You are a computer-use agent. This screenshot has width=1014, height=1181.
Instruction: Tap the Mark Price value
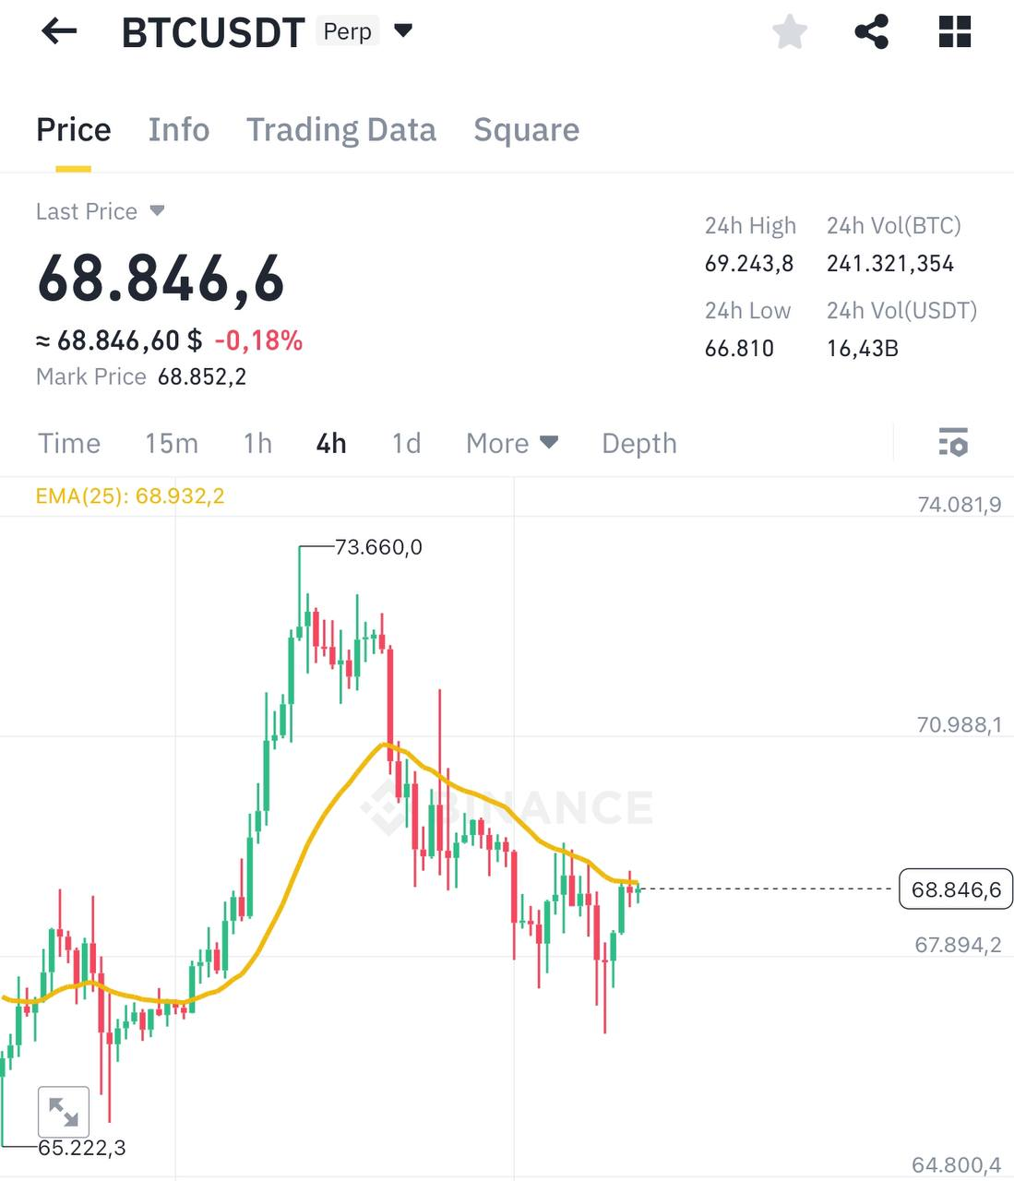202,376
